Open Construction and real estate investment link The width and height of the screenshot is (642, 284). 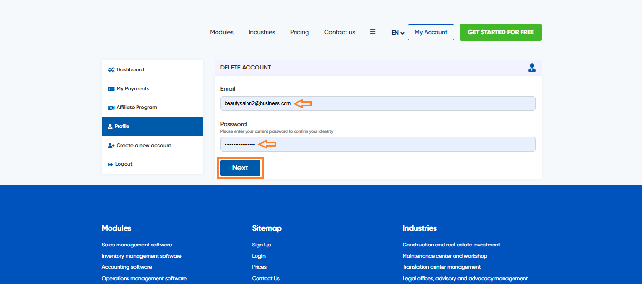[x=451, y=245]
